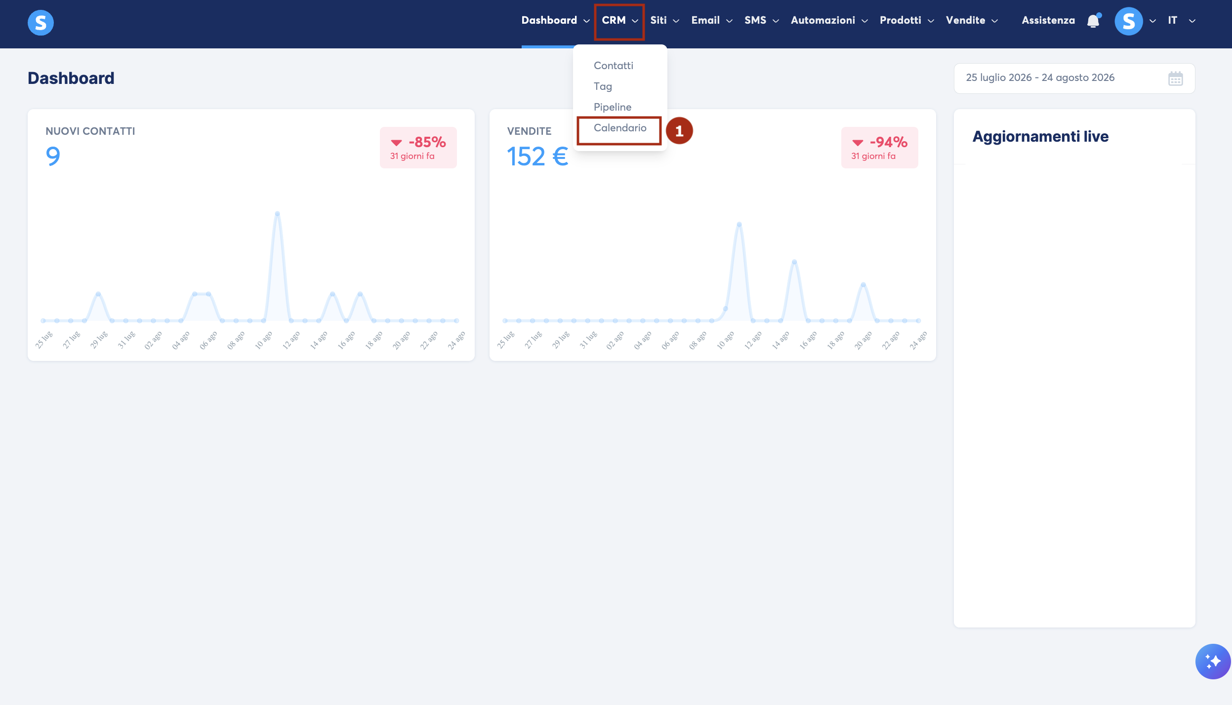Click the -85% contacts trend badge
The height and width of the screenshot is (705, 1232).
418,148
